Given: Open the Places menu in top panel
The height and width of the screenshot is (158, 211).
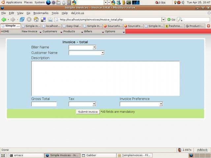Looking at the screenshot, I should 28,2.
